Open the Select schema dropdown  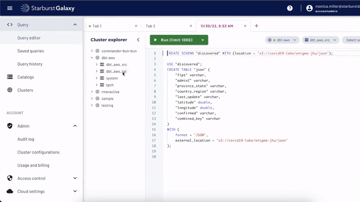click(x=351, y=40)
